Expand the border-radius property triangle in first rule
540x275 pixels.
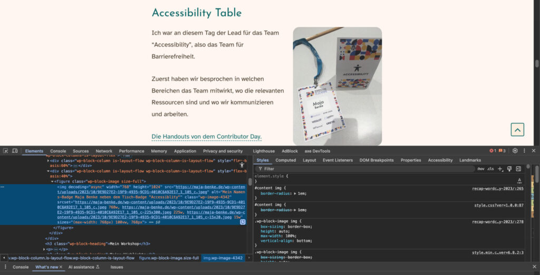(x=295, y=194)
